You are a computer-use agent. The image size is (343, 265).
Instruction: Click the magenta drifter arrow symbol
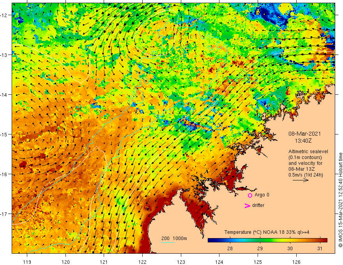point(248,205)
